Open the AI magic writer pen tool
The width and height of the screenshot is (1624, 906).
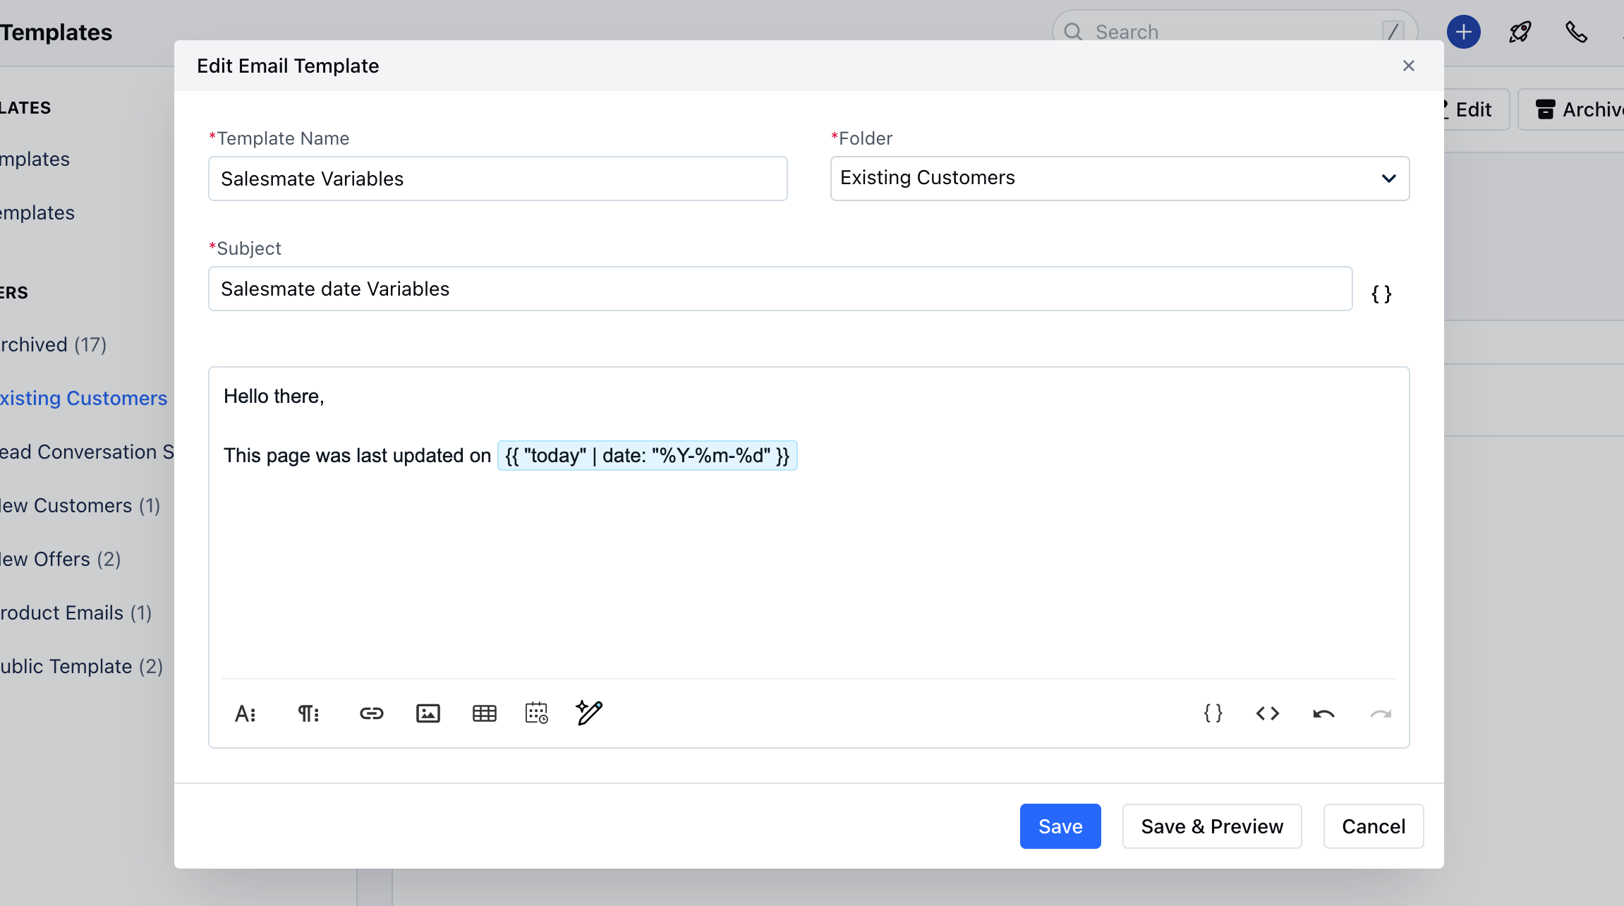589,713
